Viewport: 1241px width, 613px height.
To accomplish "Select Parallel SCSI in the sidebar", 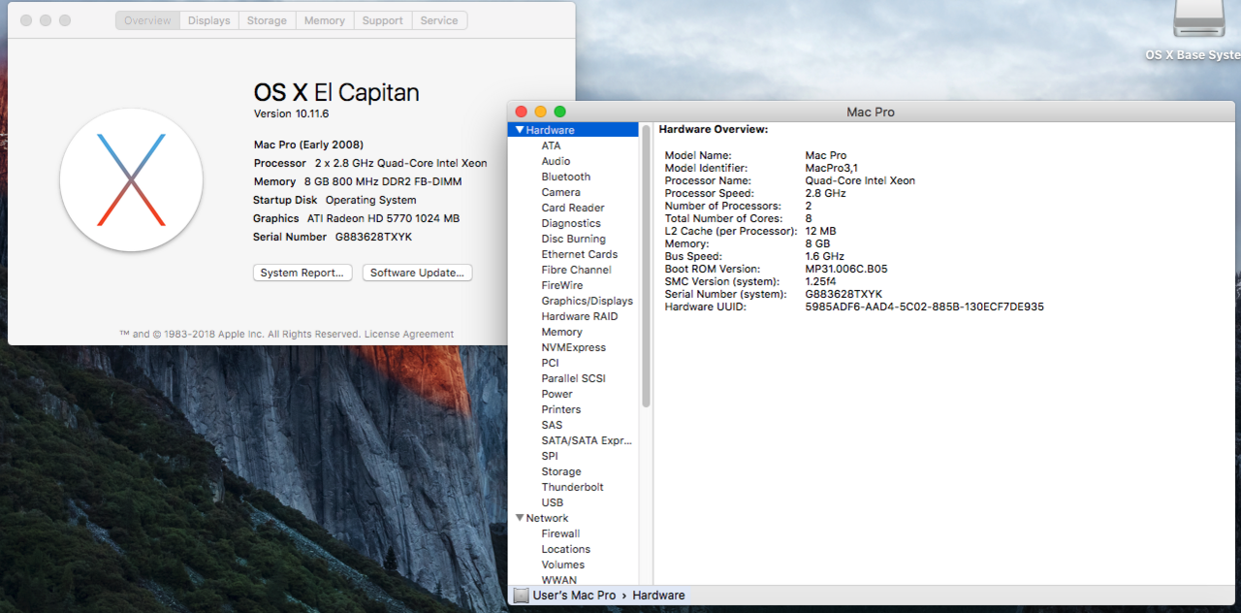I will coord(574,378).
